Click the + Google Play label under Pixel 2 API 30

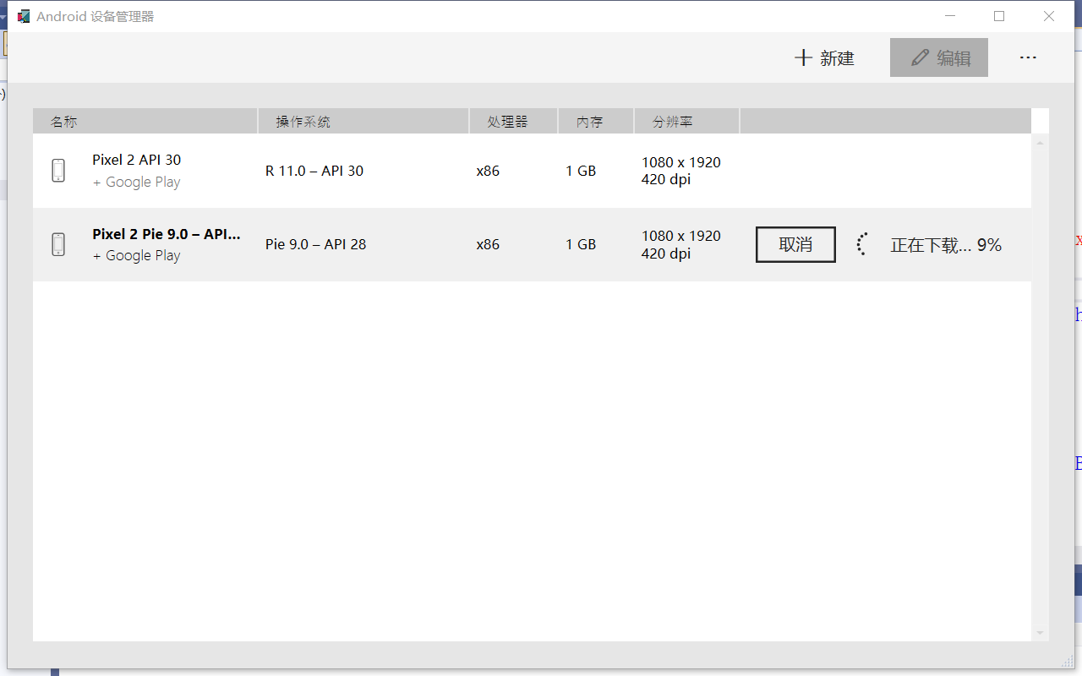click(x=136, y=182)
